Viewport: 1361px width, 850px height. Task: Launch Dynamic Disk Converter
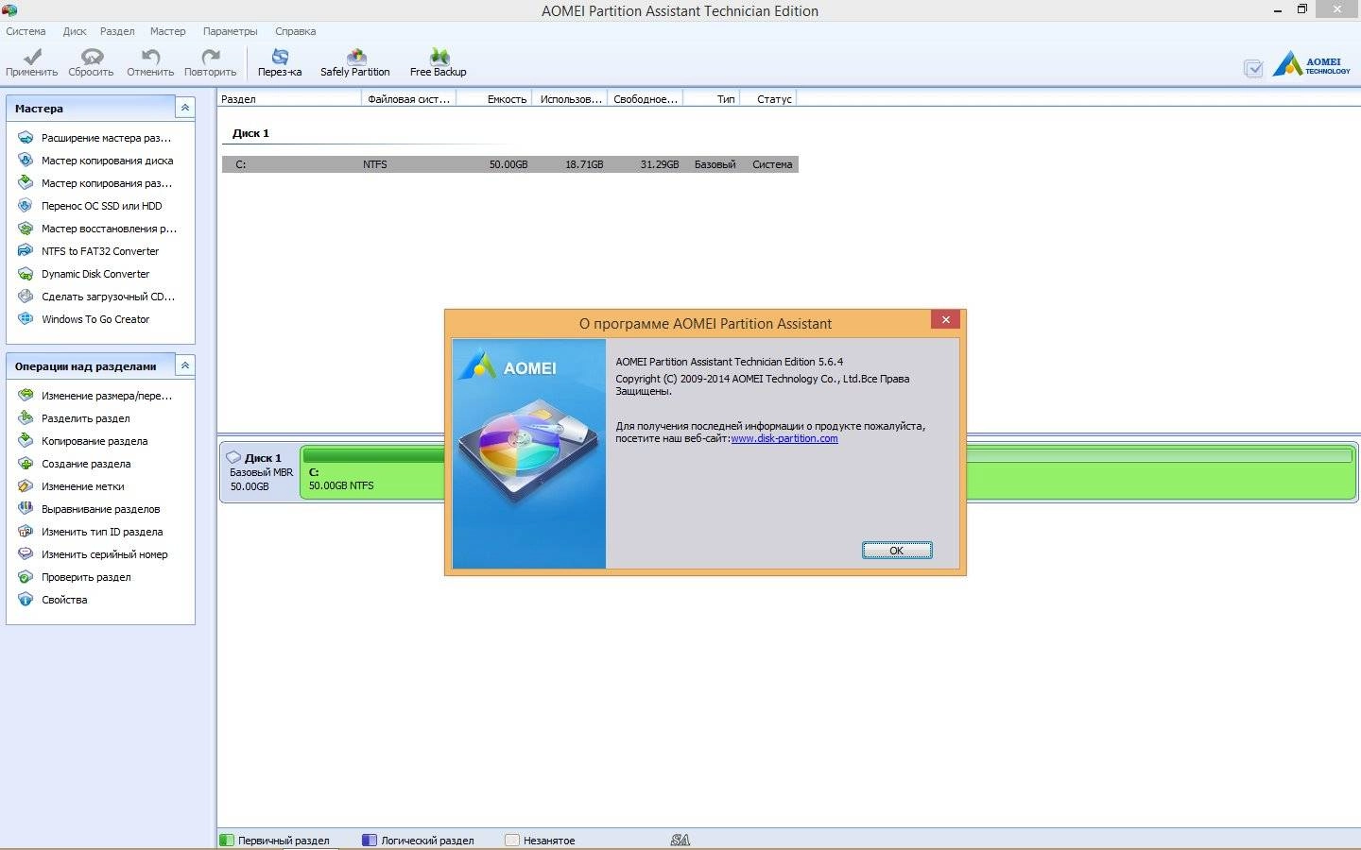click(x=95, y=274)
